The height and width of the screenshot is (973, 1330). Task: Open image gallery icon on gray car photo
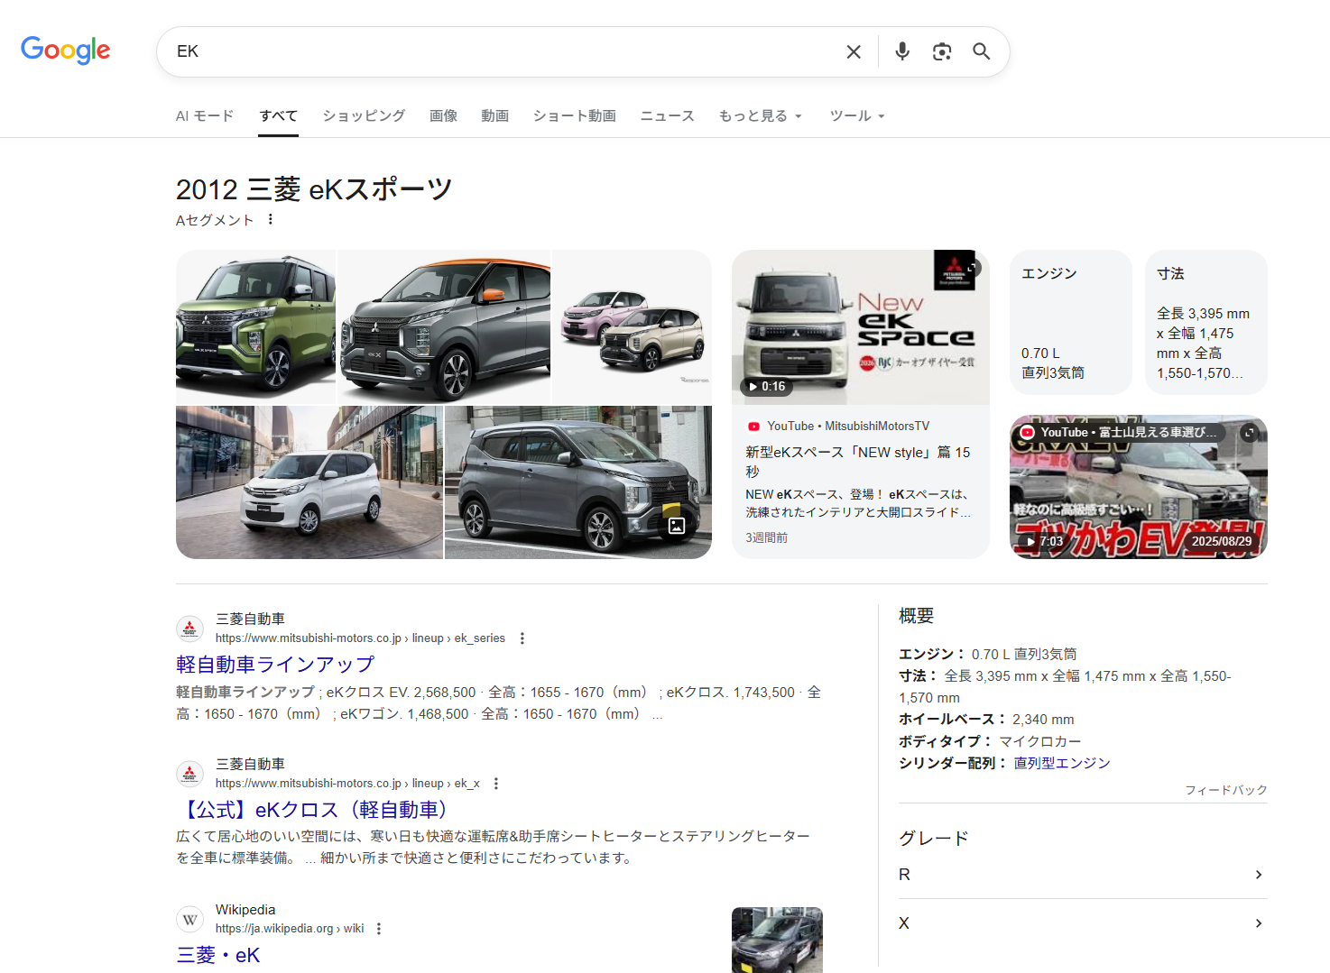[677, 526]
